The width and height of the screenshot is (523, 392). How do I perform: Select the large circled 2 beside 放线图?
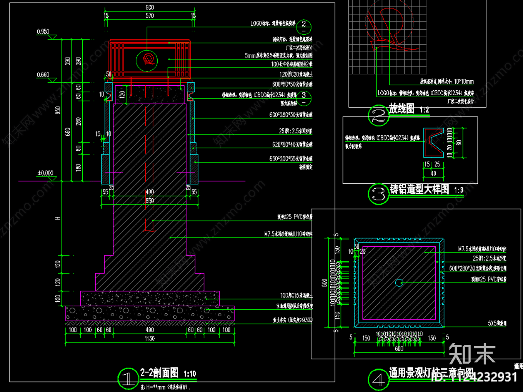(x=378, y=115)
